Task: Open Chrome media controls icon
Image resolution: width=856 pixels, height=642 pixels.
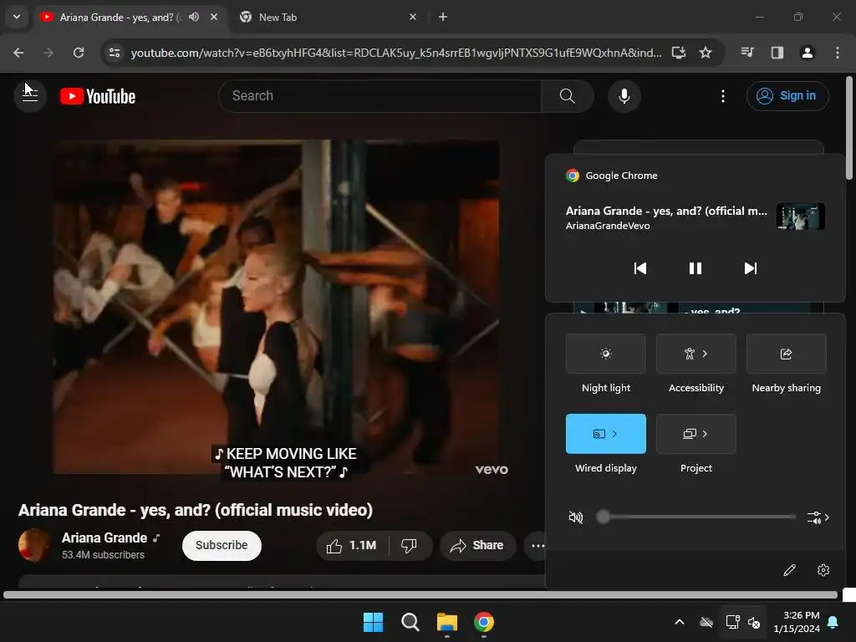Action: click(x=746, y=53)
